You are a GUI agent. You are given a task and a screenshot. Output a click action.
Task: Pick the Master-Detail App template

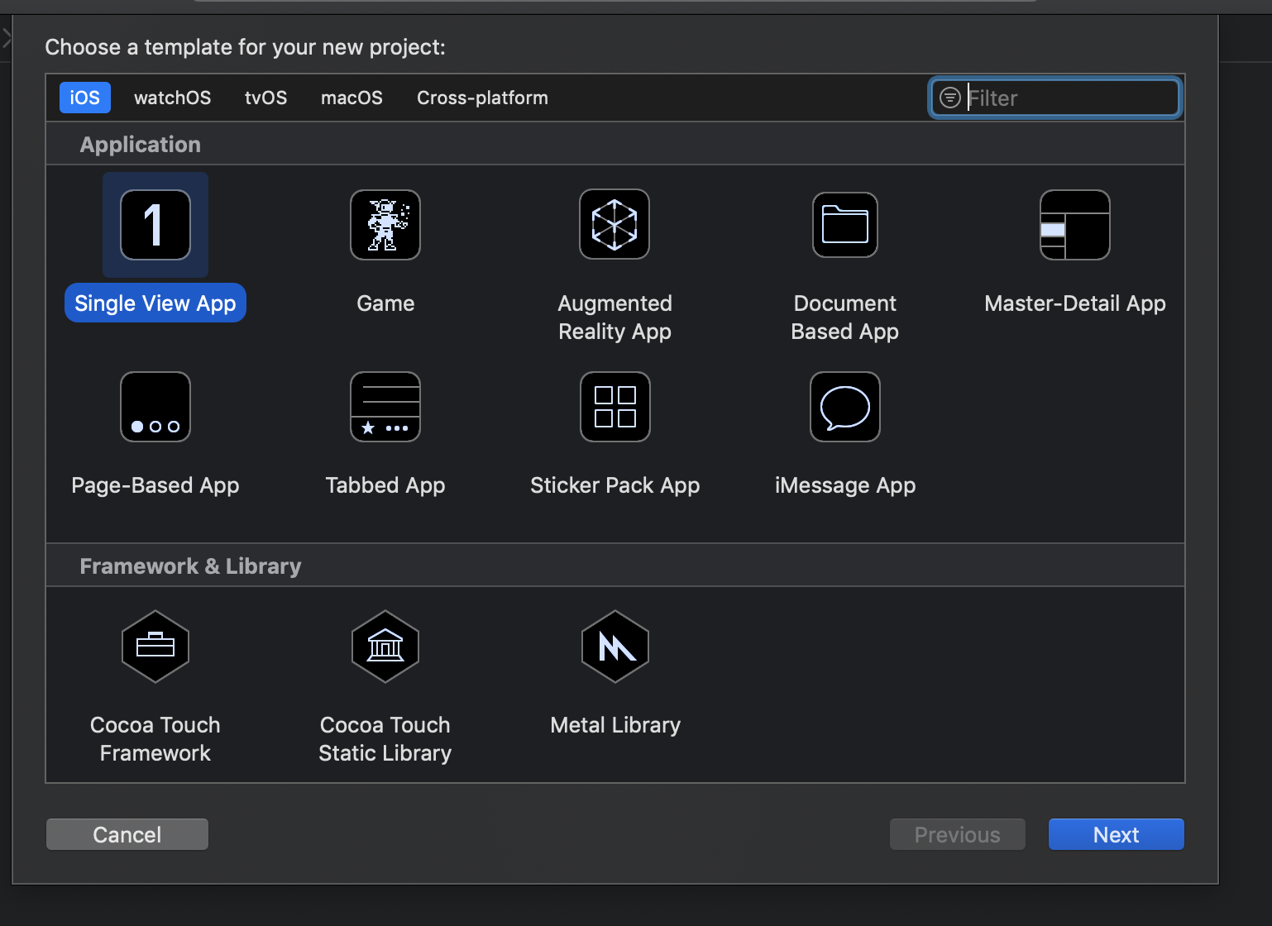point(1074,224)
